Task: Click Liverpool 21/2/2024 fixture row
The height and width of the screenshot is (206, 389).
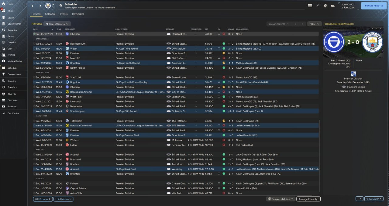Action: pyautogui.click(x=176, y=101)
